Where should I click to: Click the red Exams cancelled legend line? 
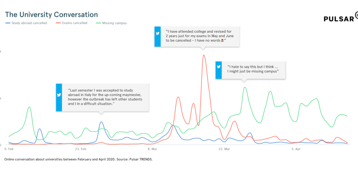(x=57, y=23)
